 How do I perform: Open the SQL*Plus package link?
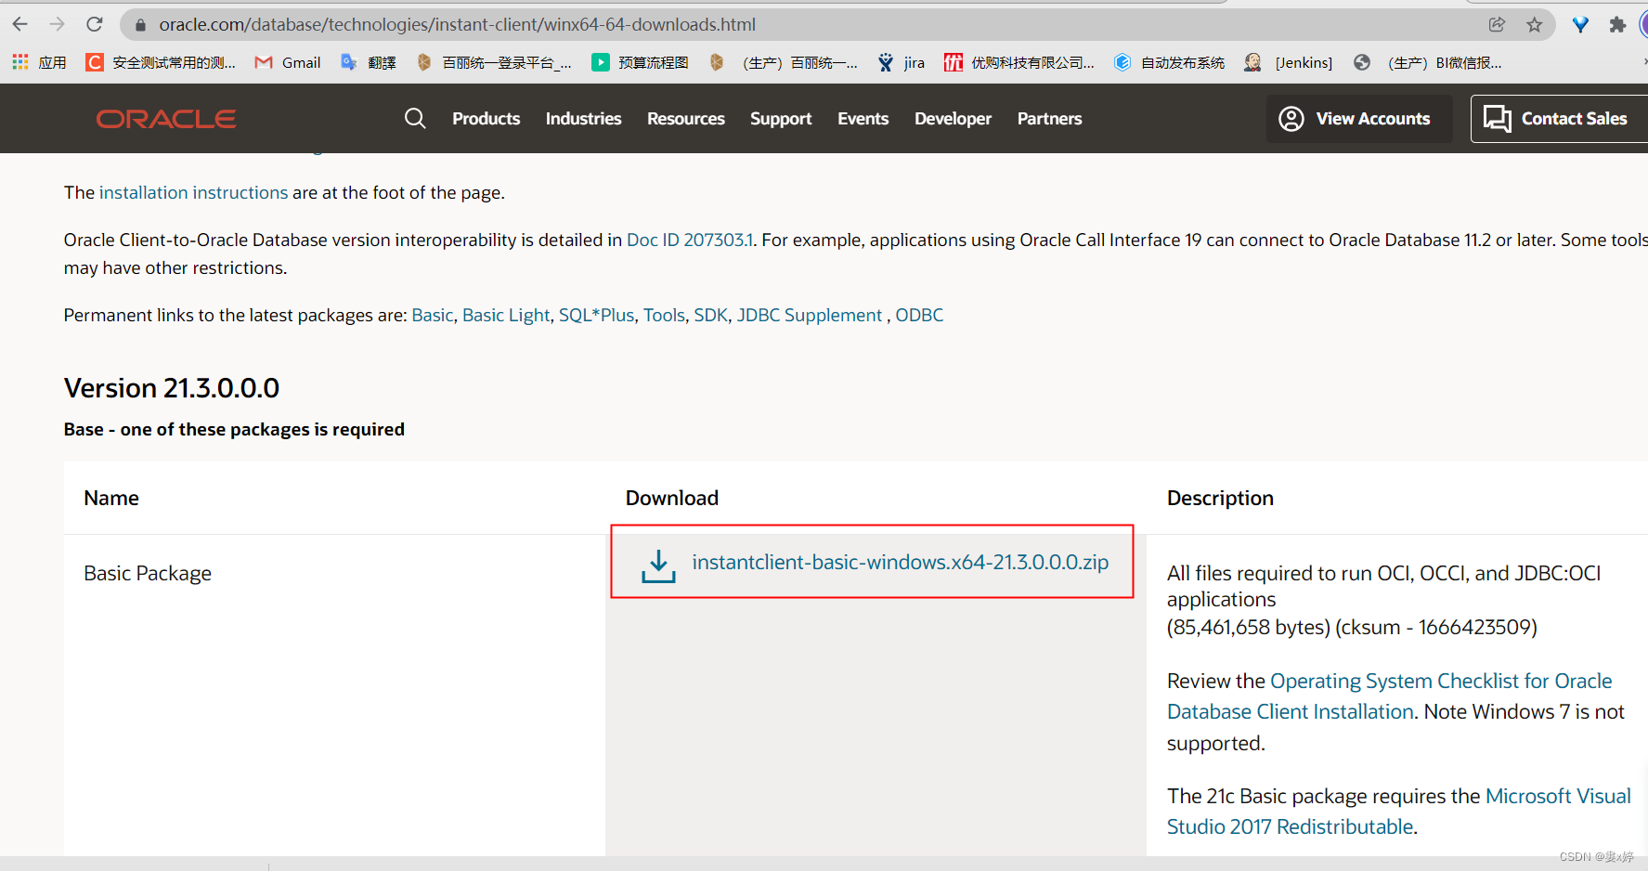coord(596,315)
